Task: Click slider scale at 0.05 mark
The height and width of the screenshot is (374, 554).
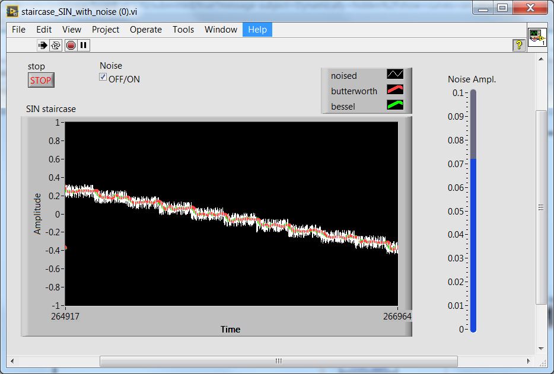Action: (x=456, y=211)
